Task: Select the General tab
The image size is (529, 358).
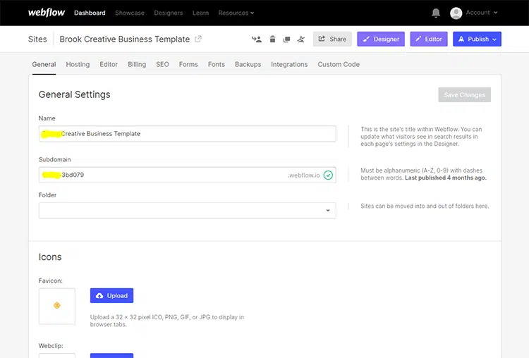Action: point(44,64)
